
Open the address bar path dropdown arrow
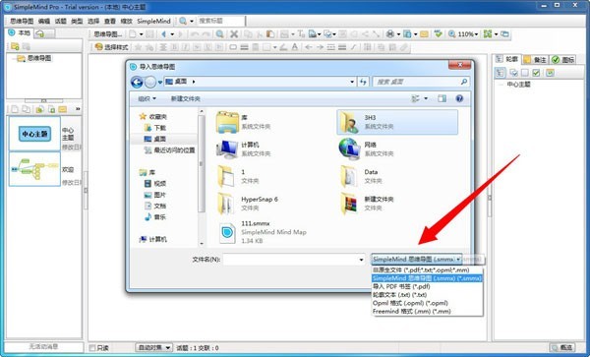pos(352,82)
